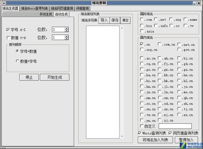Click 暂停加入 button
The width and height of the screenshot is (203, 149).
point(186,140)
